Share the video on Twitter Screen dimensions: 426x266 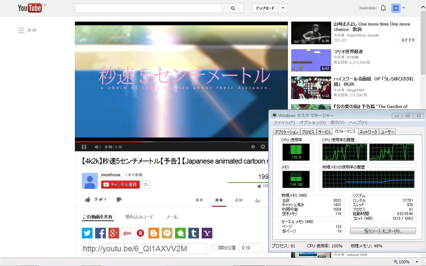click(x=87, y=233)
